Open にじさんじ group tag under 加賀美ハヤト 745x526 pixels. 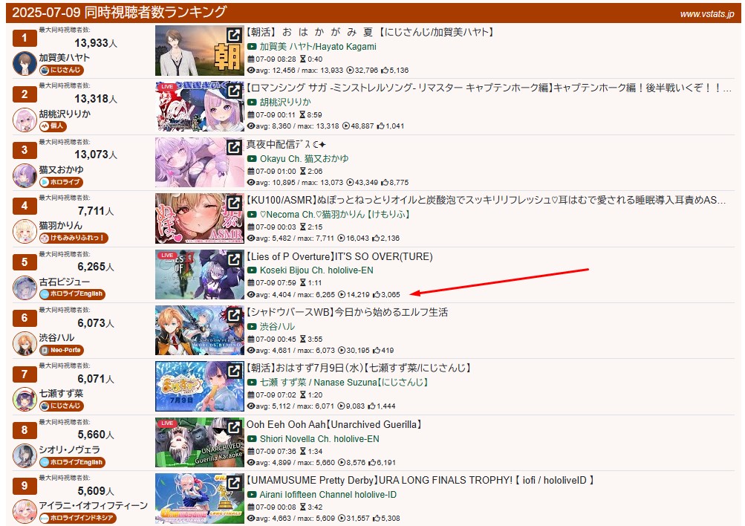tap(62, 70)
